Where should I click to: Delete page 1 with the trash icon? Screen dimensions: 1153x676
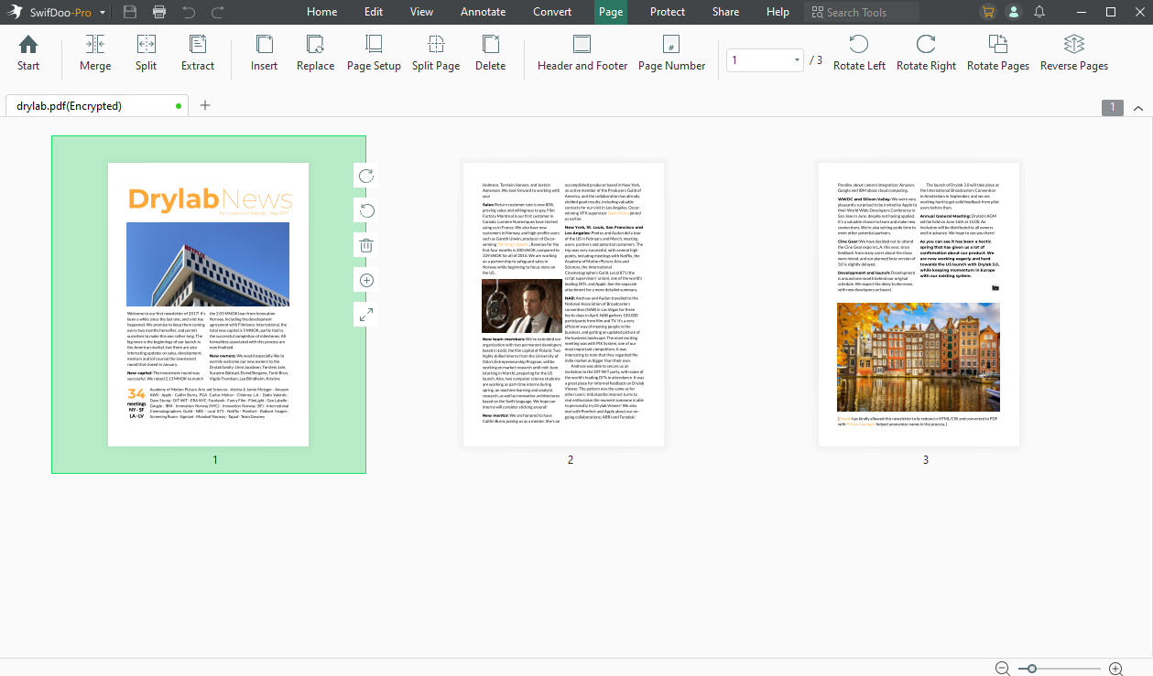pos(366,245)
